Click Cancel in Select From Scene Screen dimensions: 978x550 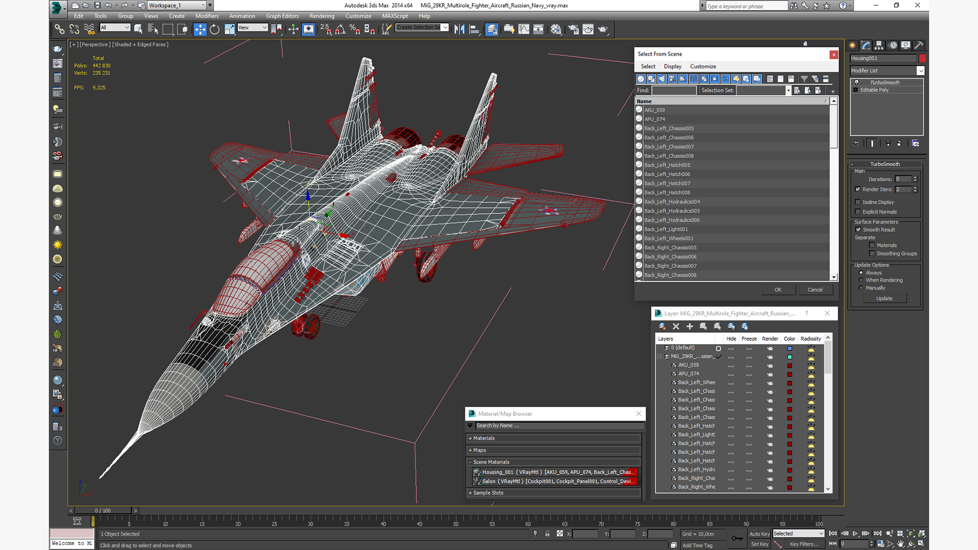[x=815, y=290]
